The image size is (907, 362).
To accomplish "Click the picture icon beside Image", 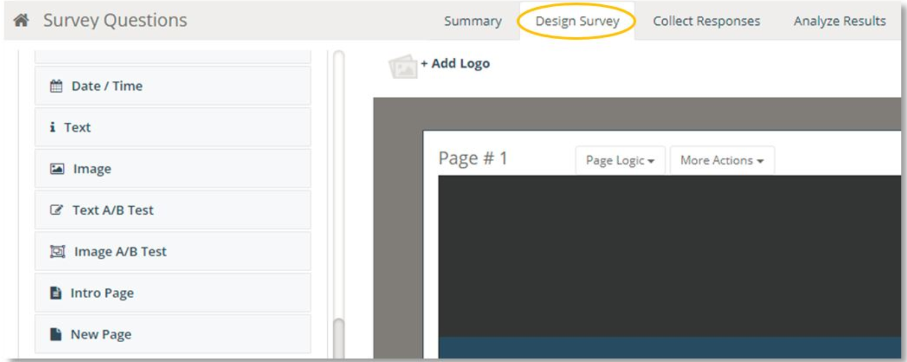I will pos(57,169).
